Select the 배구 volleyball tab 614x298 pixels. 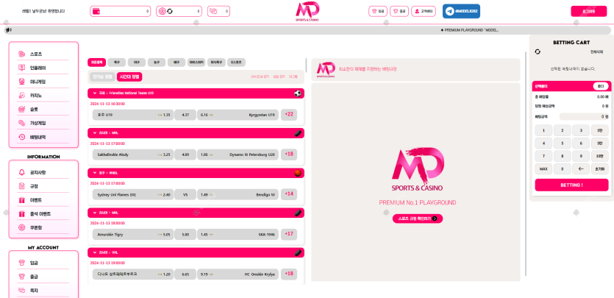coord(176,63)
